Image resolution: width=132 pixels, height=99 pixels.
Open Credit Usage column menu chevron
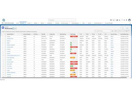78,34
